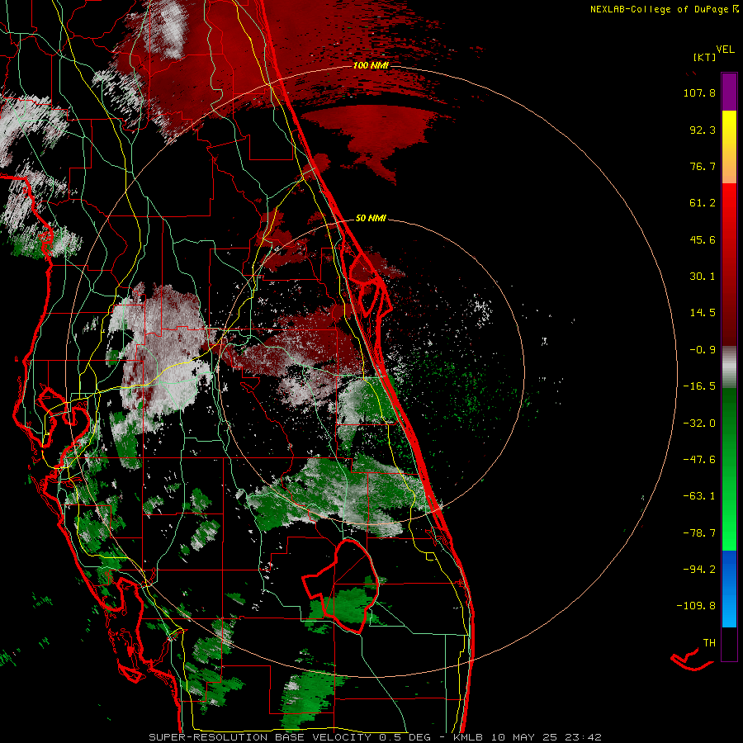Click the 92.3 velocity scale value
Image resolution: width=743 pixels, height=743 pixels.
coord(703,130)
